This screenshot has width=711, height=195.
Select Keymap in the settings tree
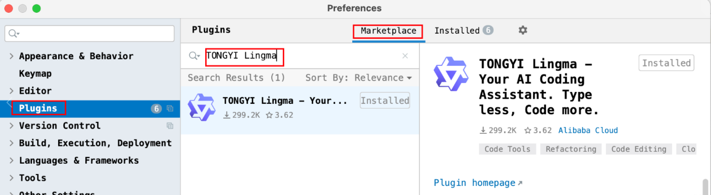(x=35, y=74)
